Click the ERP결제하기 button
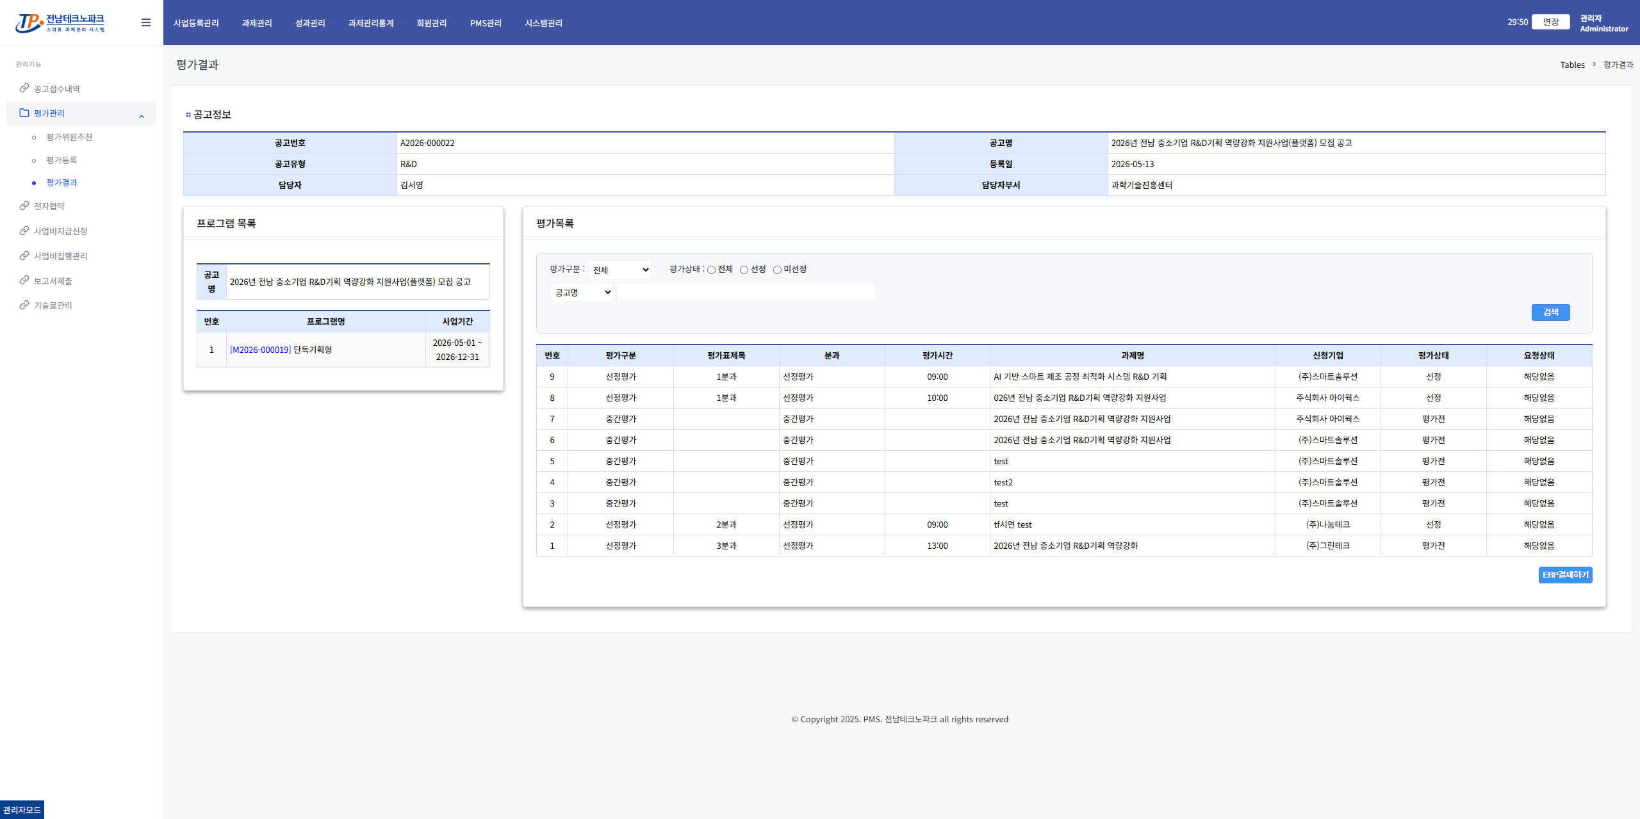 point(1565,575)
